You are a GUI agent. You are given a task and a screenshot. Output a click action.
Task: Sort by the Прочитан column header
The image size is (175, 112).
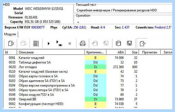coord(150,52)
